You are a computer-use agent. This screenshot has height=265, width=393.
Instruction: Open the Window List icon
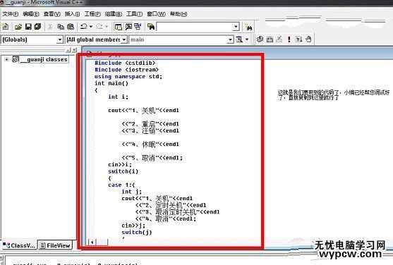click(138, 27)
